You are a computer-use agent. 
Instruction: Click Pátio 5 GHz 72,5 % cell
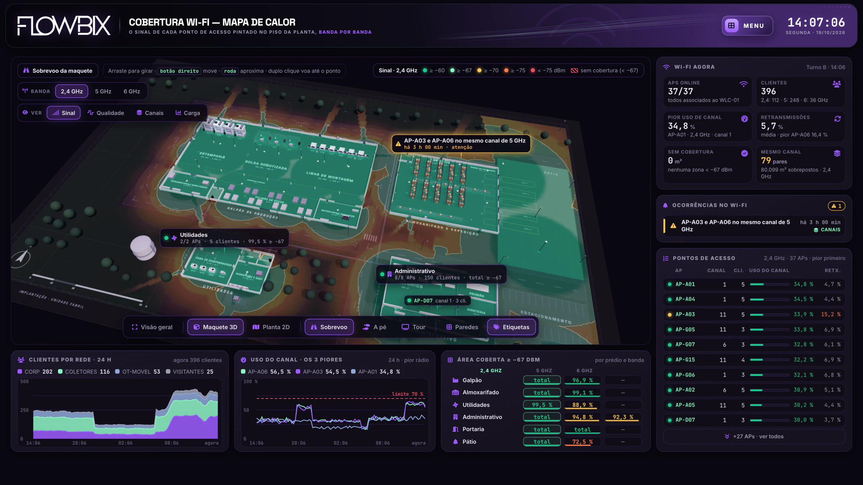point(583,442)
